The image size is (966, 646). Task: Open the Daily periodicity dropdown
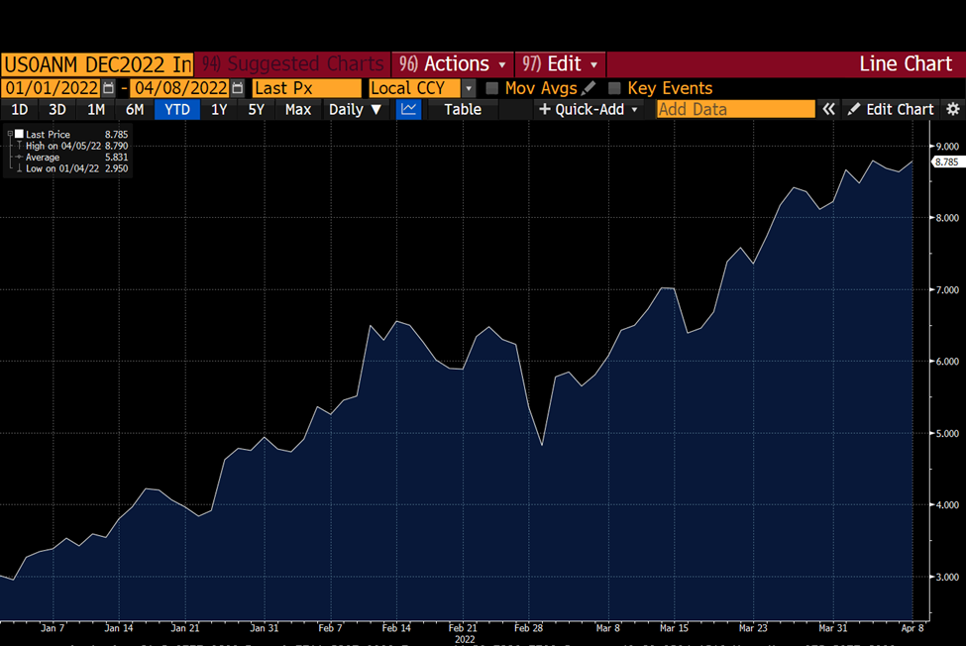pos(355,110)
